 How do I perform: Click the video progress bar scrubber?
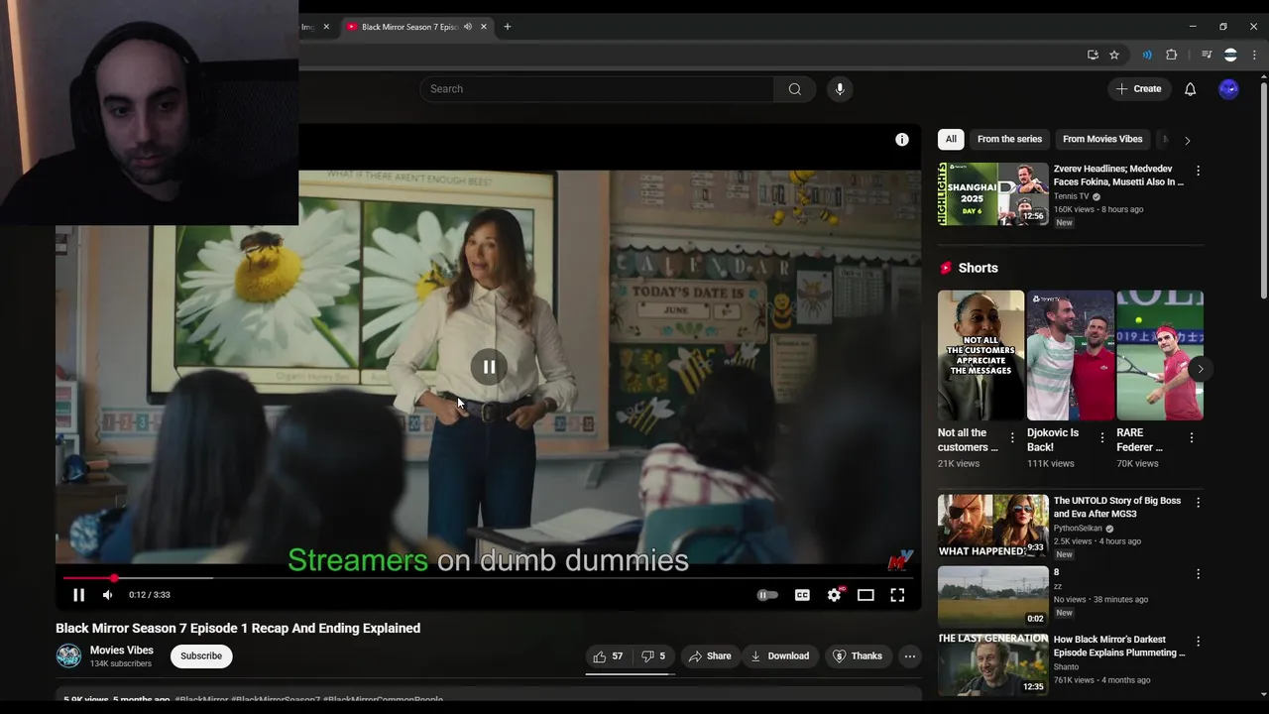pyautogui.click(x=114, y=577)
